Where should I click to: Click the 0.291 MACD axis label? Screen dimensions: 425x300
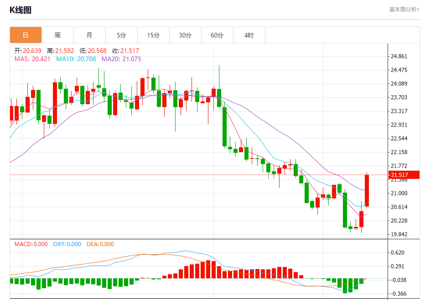pos(397,266)
